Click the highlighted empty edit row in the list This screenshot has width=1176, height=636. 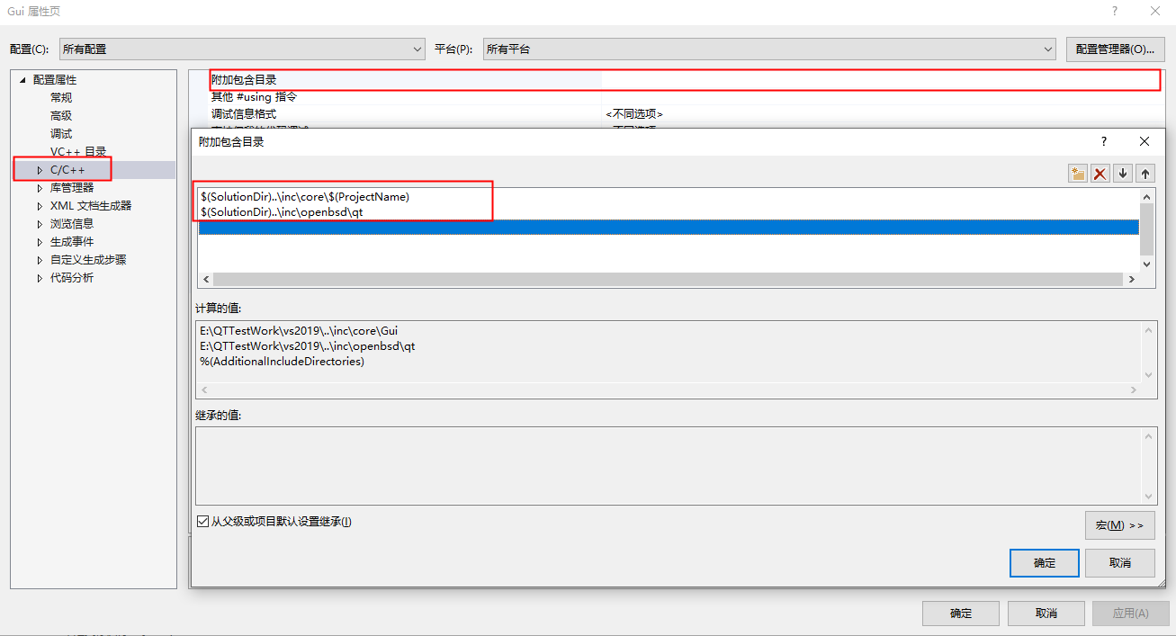point(669,228)
